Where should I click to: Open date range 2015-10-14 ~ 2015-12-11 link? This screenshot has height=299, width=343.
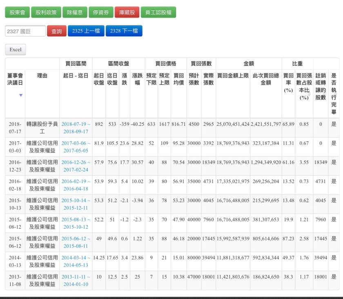point(76,204)
